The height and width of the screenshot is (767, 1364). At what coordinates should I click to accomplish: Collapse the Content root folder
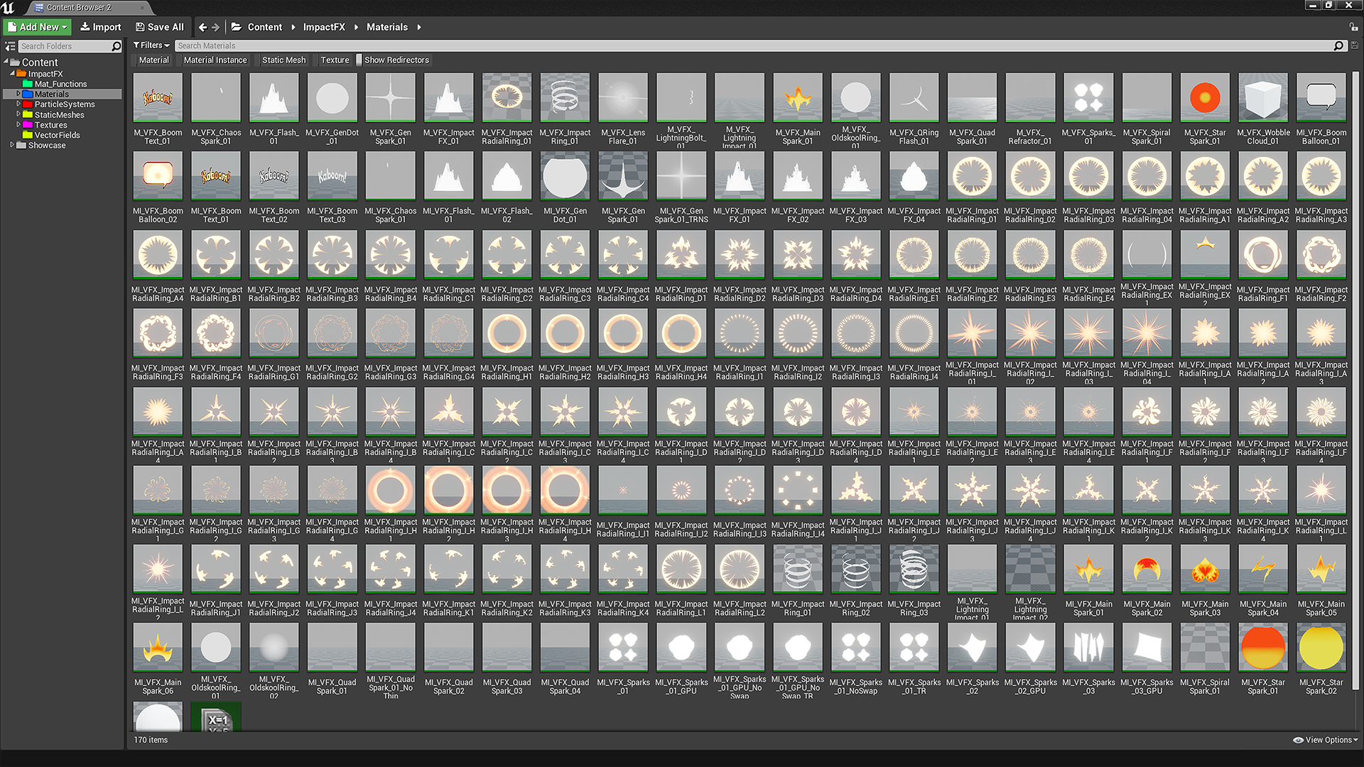click(6, 62)
